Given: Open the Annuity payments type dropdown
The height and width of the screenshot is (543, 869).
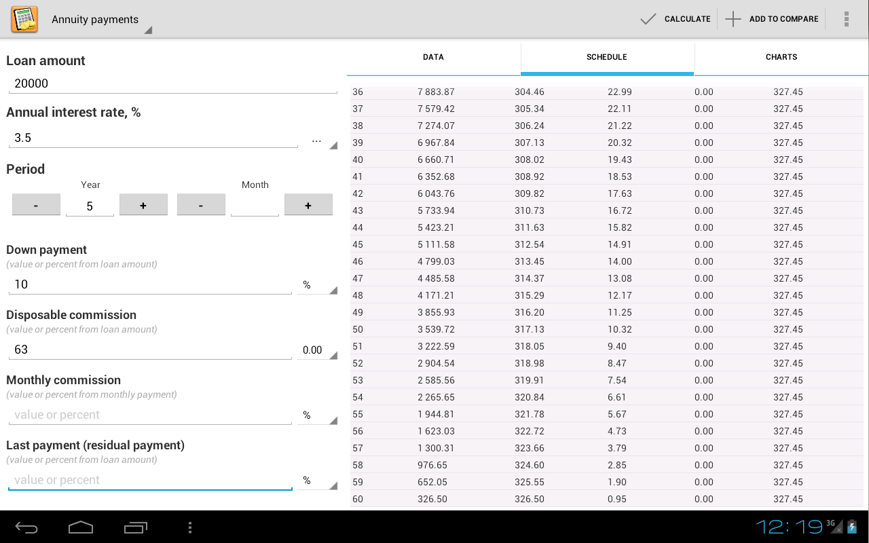Looking at the screenshot, I should coord(100,20).
